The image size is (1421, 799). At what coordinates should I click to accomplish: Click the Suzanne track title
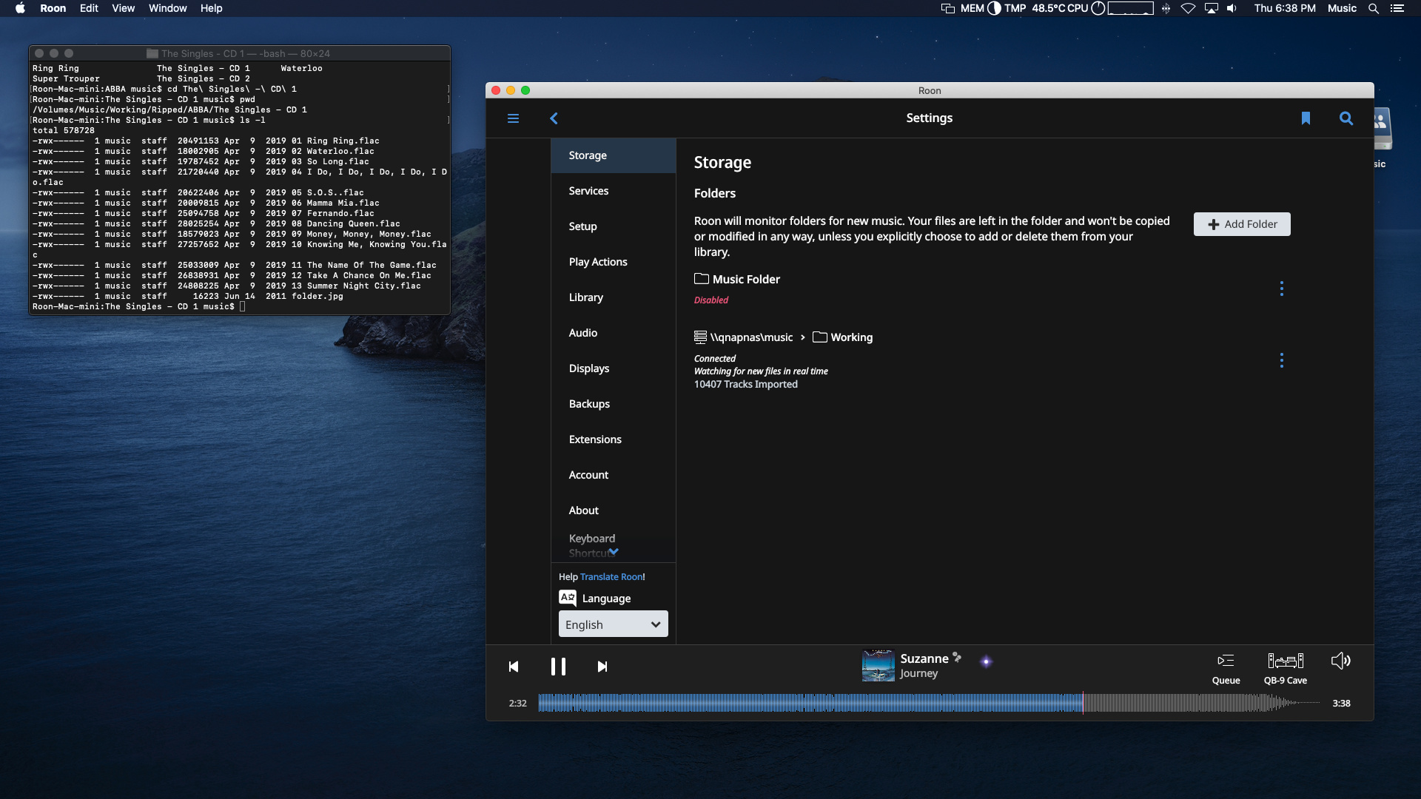click(x=924, y=658)
